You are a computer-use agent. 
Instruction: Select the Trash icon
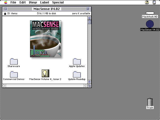150,102
